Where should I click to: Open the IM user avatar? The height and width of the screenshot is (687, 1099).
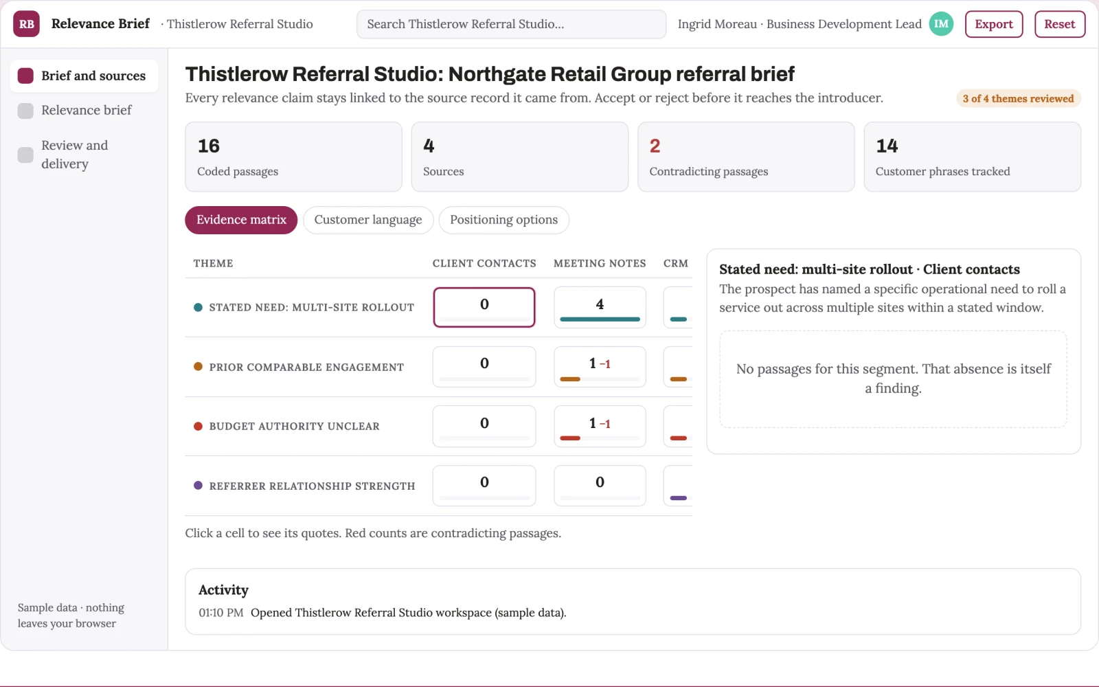coord(941,24)
